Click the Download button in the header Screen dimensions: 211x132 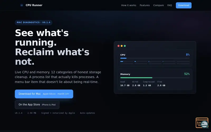184,5
